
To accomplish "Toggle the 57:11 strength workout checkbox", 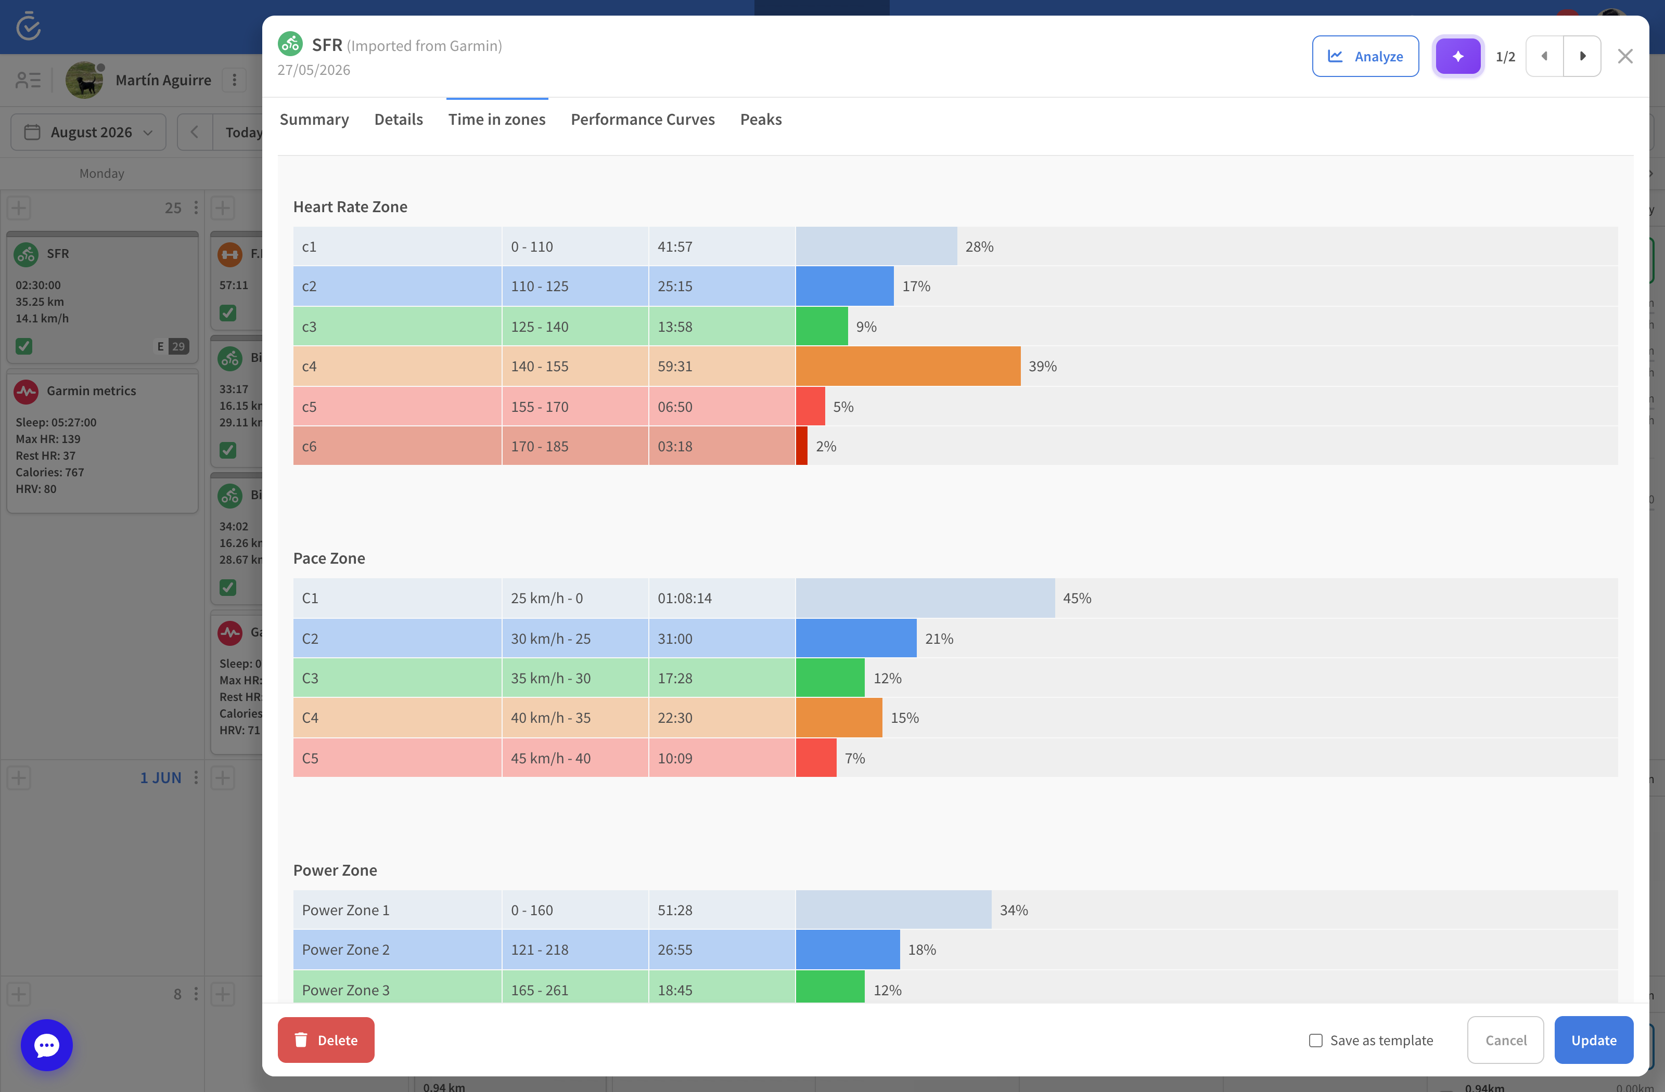I will 228,313.
